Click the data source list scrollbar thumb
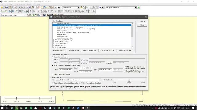This screenshot has height=110, width=197. 132,31
